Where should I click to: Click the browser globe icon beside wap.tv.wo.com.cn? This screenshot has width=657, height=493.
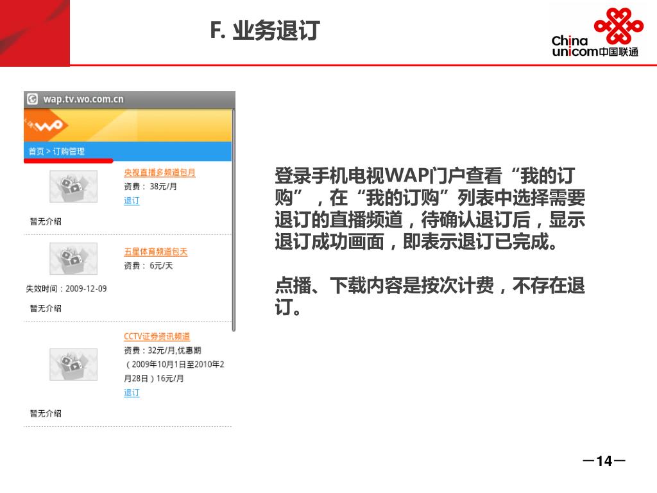click(x=32, y=99)
